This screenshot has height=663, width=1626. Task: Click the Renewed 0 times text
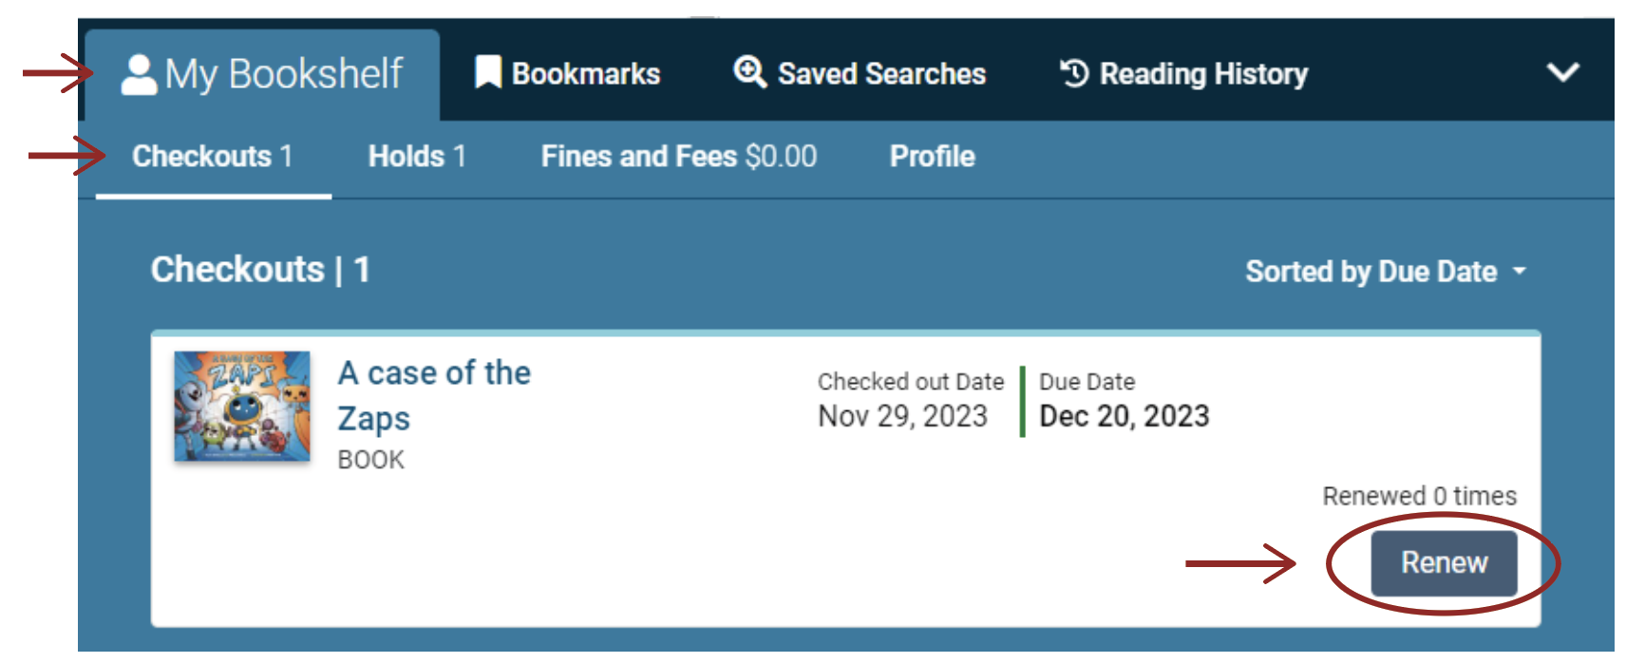click(x=1419, y=496)
